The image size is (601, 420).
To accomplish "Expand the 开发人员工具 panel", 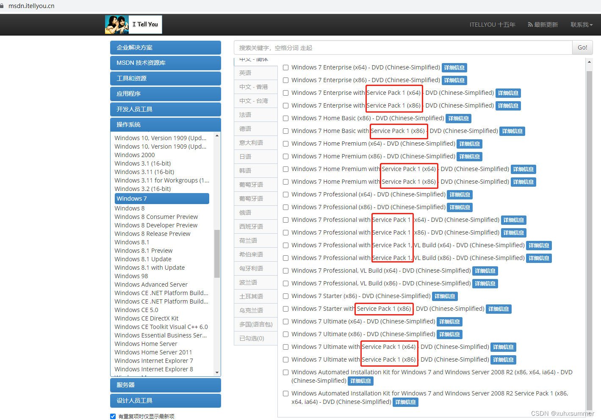I will coord(166,109).
